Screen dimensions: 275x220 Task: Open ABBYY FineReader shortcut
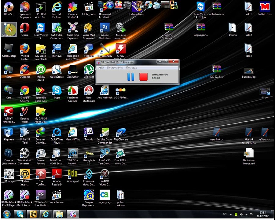tap(9, 115)
